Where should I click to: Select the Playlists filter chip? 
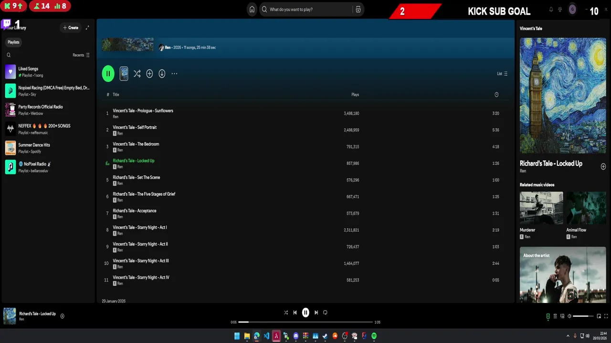[x=13, y=42]
